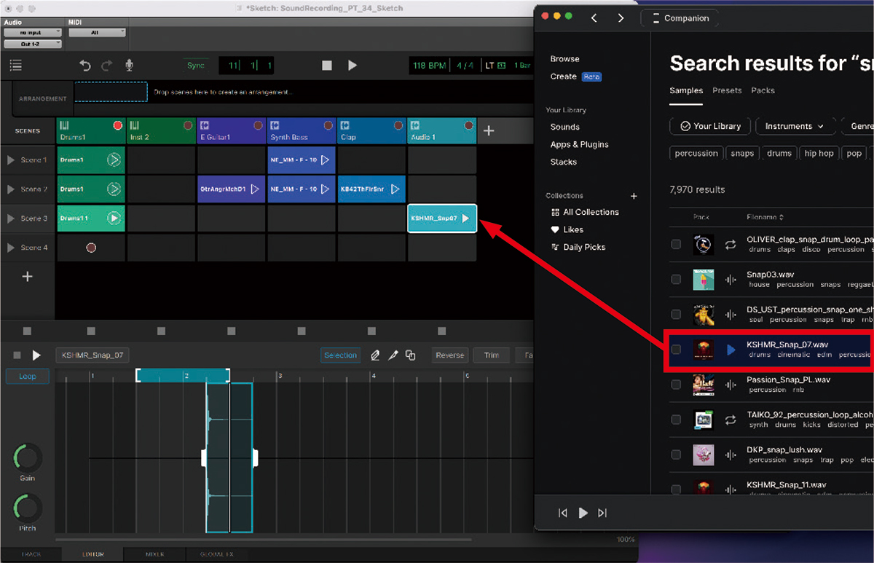Toggle the Loop button in the editor
This screenshot has width=874, height=563.
28,377
